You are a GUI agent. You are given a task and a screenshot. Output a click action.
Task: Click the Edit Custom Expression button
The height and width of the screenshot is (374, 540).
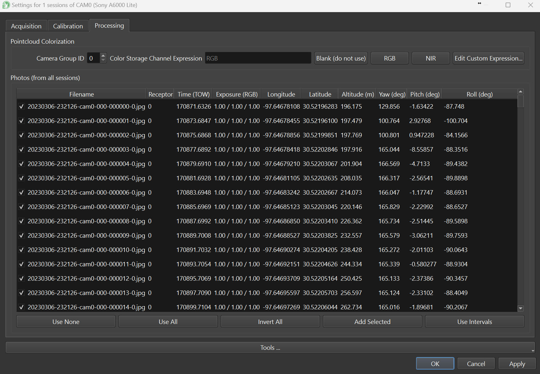coord(488,58)
